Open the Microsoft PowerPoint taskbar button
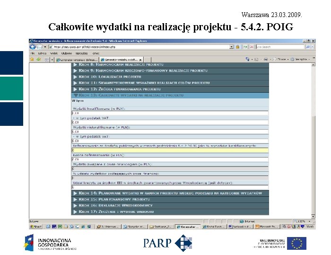This screenshot has height=255, width=331. [x=267, y=227]
